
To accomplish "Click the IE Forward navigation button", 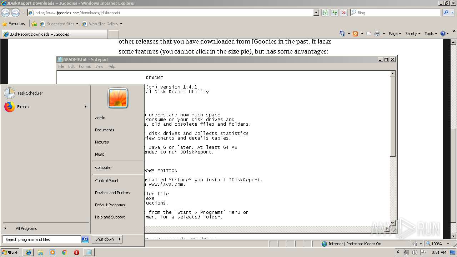I will pyautogui.click(x=15, y=12).
